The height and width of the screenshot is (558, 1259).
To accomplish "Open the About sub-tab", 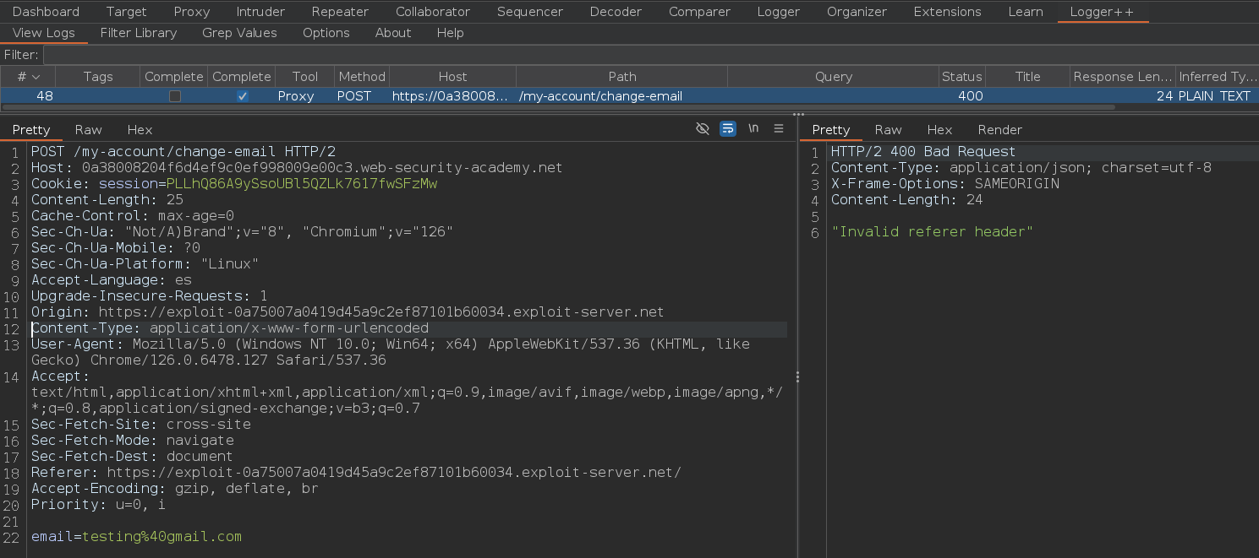I will click(x=393, y=33).
